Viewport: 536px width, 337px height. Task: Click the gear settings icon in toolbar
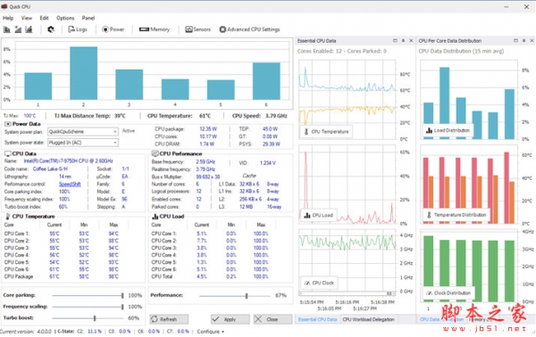[51, 29]
